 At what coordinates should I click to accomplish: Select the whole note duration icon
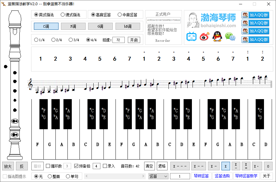[180, 166]
